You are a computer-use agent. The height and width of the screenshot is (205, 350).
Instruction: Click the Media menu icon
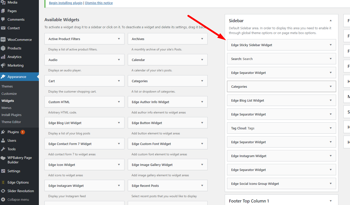(x=3, y=2)
